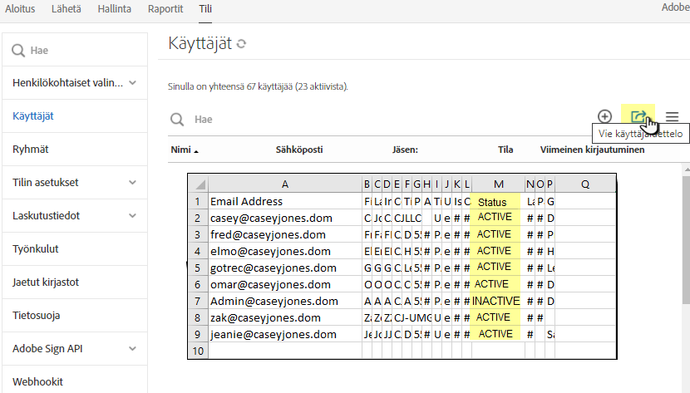Click the Sähköposti column header
The image size is (690, 393).
tap(299, 150)
